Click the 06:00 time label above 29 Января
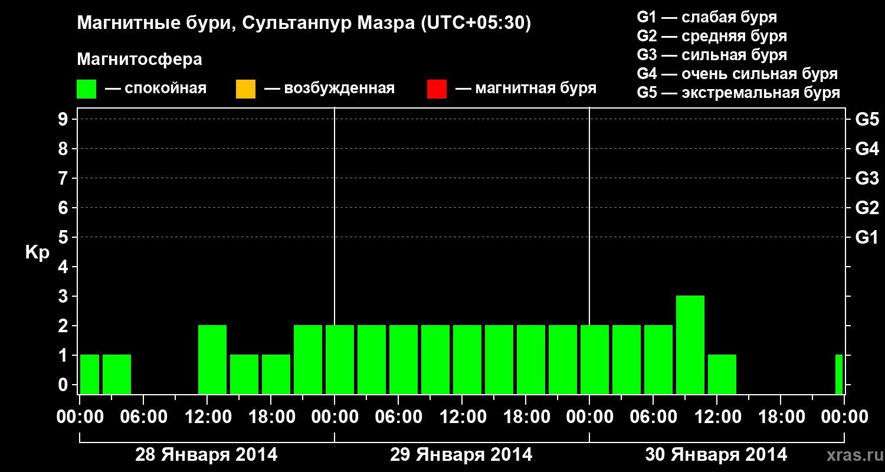The image size is (885, 472). [x=398, y=417]
